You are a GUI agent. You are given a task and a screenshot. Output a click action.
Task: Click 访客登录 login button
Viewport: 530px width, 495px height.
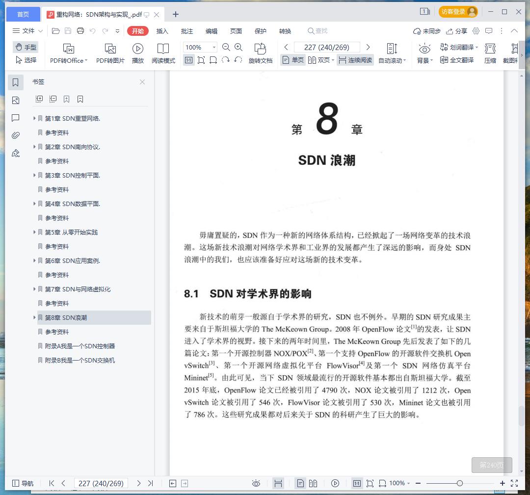(458, 12)
